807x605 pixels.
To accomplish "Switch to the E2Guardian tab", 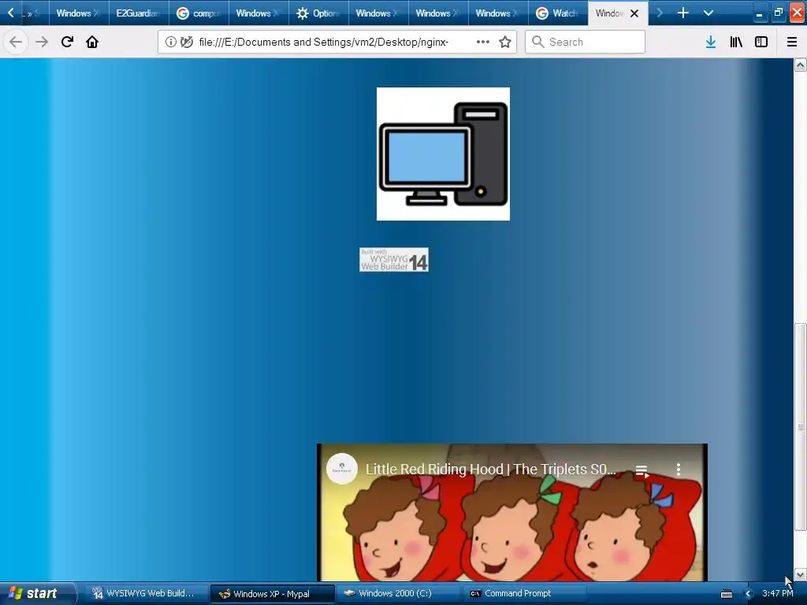I will [x=139, y=13].
